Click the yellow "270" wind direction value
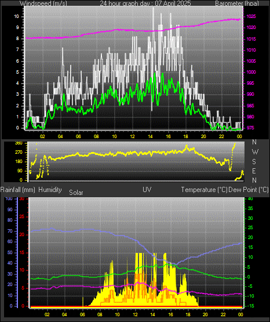 click(x=19, y=153)
